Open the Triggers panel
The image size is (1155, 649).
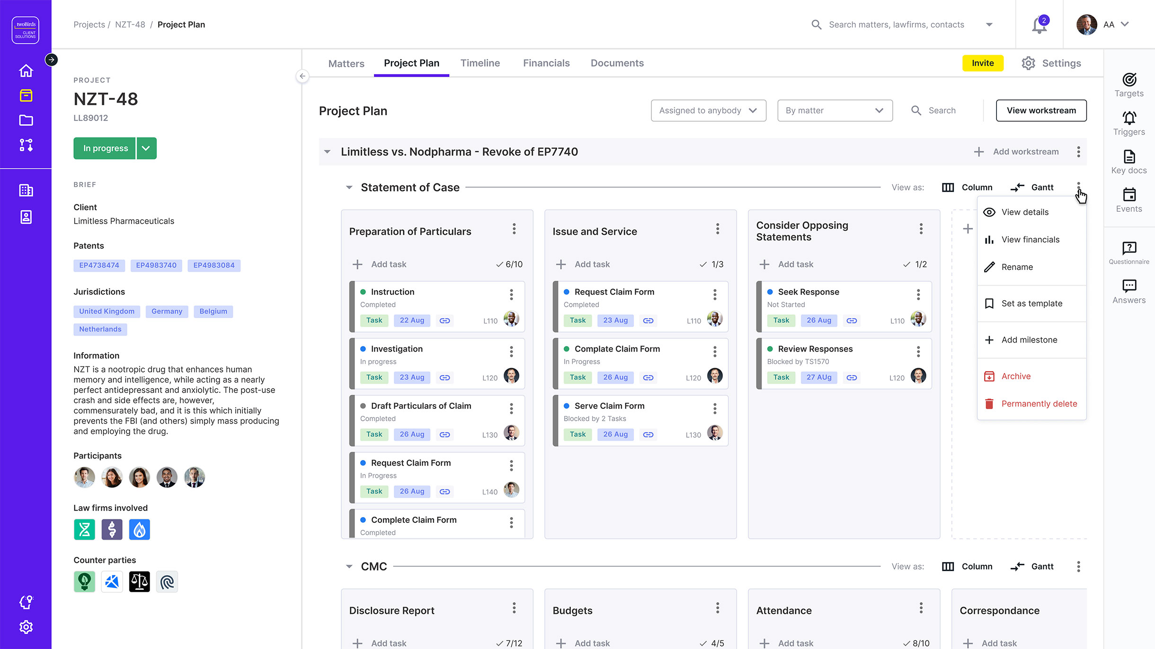[x=1129, y=124]
